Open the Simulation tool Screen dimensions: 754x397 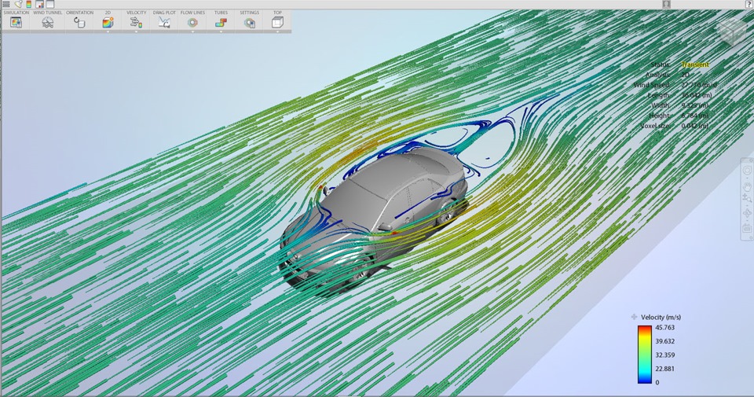tap(16, 22)
